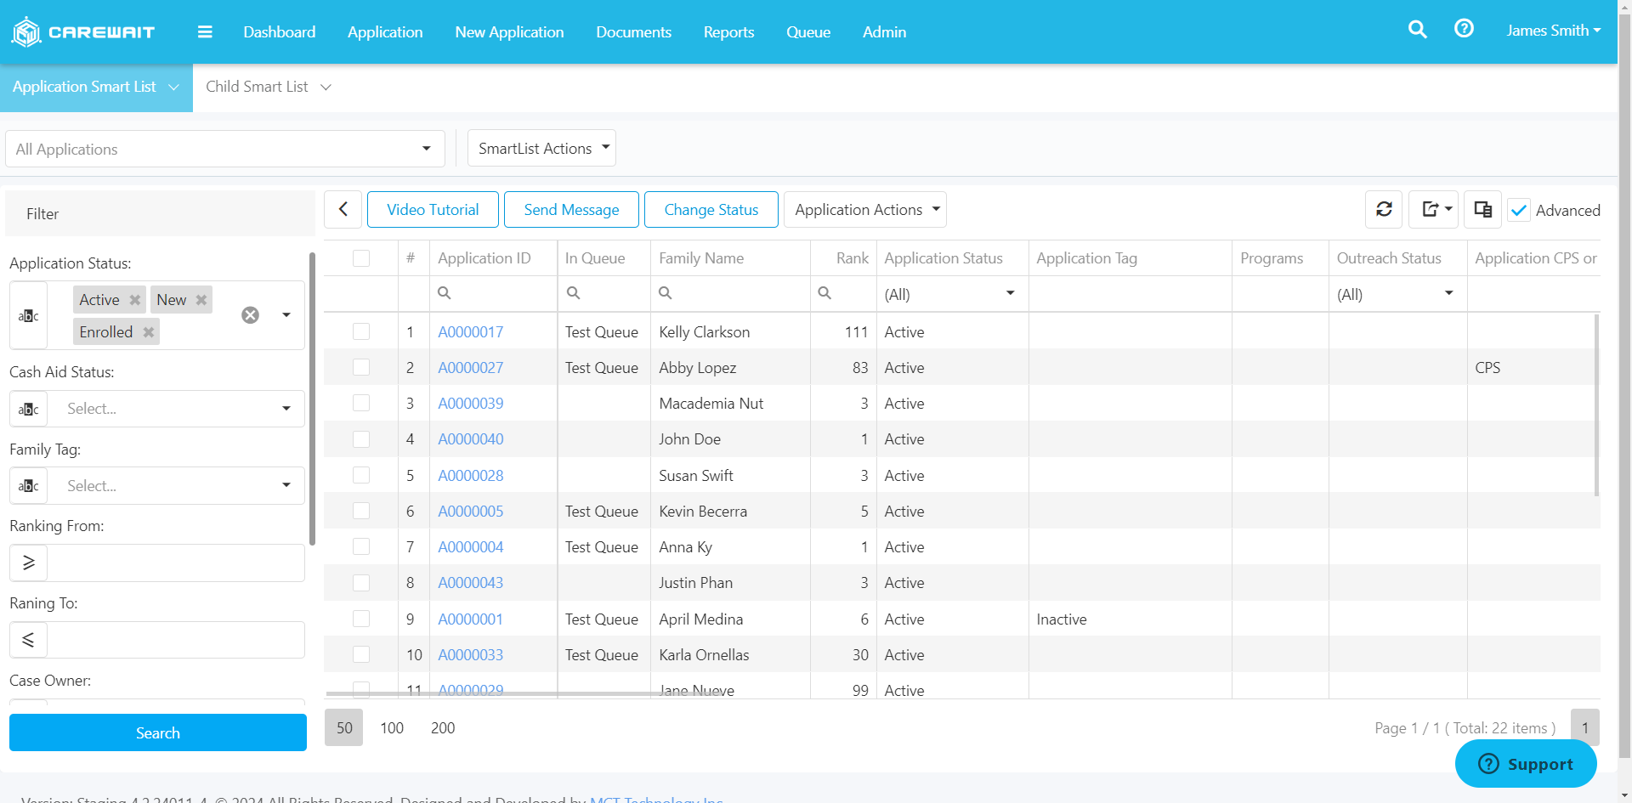
Task: Click the Cash Aid Status abc operator icon
Action: [29, 409]
